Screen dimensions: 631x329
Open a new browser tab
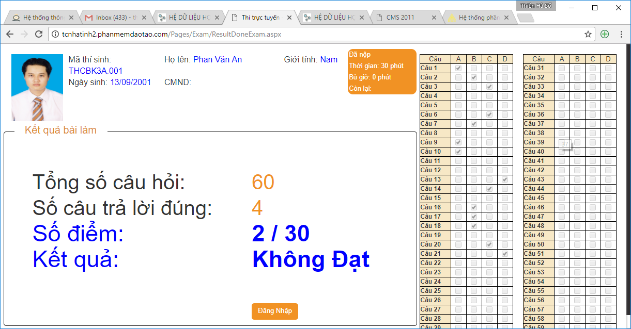(525, 18)
